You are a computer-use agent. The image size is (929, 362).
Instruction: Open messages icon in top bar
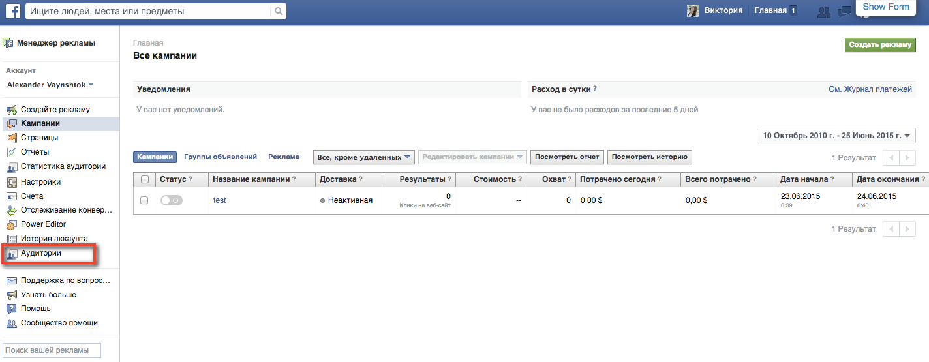(845, 11)
